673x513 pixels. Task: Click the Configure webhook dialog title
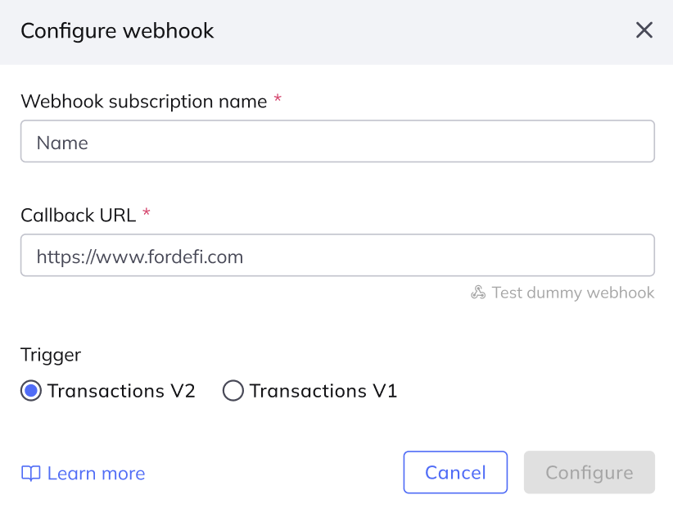[117, 31]
